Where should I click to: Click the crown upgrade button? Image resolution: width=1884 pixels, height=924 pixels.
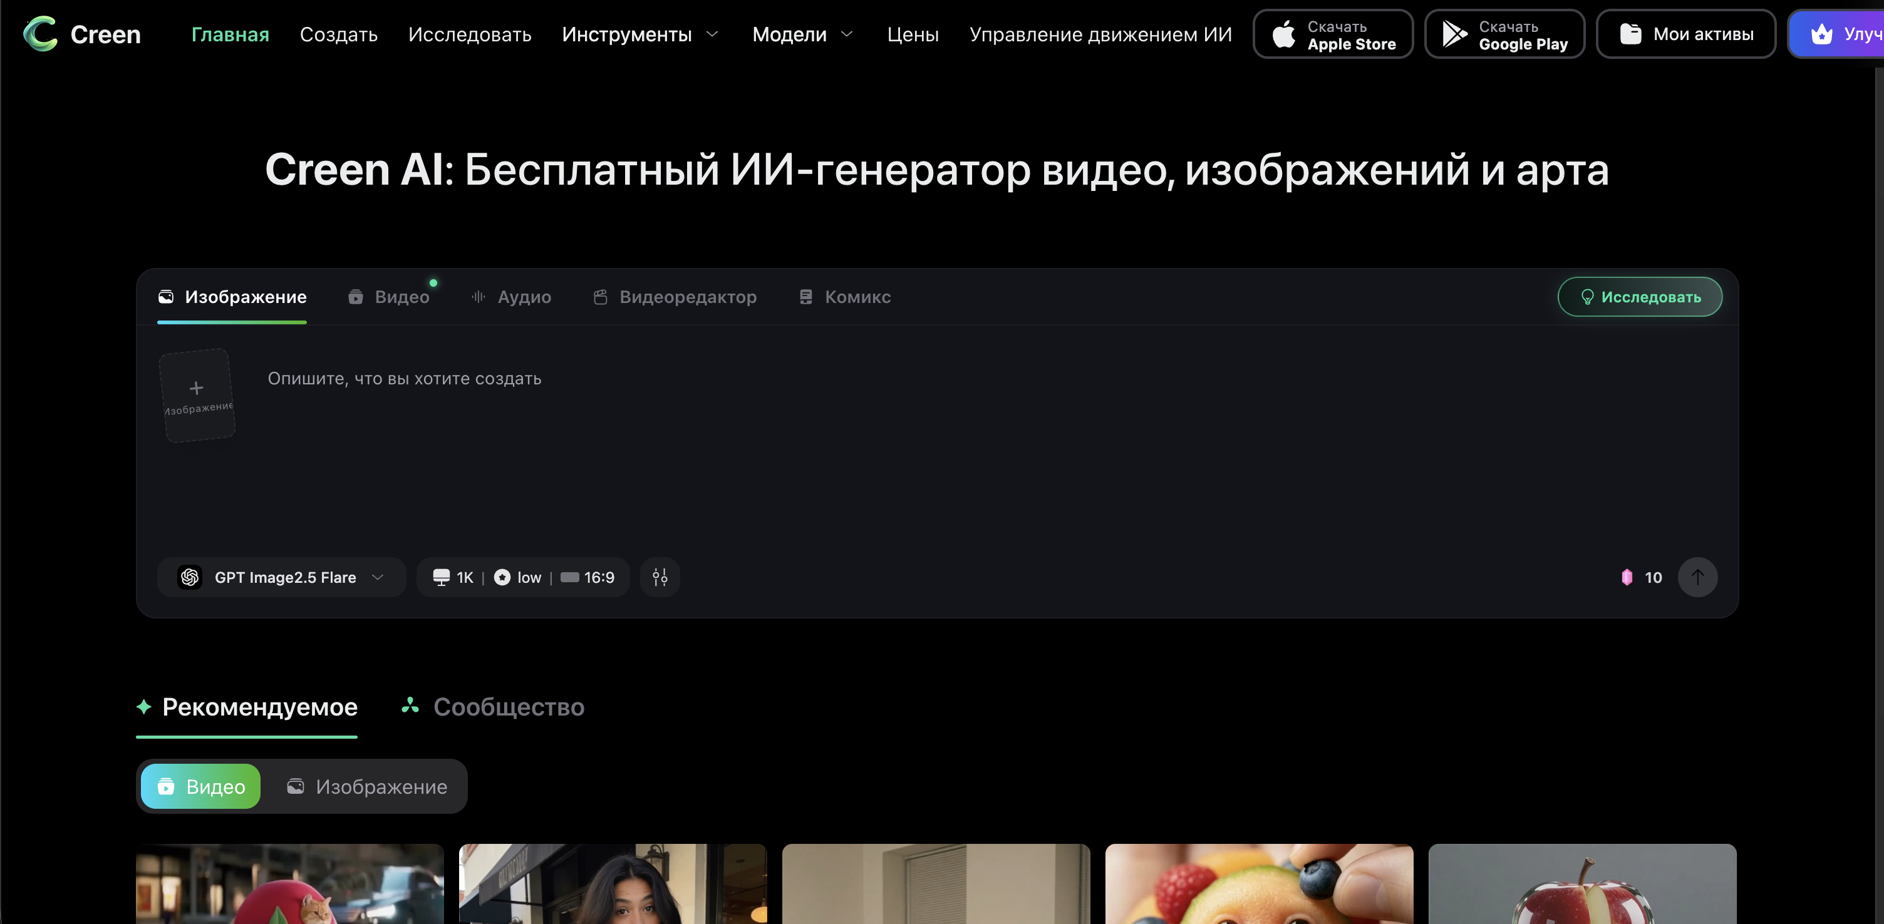pyautogui.click(x=1837, y=34)
